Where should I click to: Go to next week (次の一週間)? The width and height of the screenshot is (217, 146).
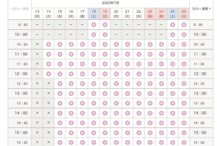click(x=201, y=9)
